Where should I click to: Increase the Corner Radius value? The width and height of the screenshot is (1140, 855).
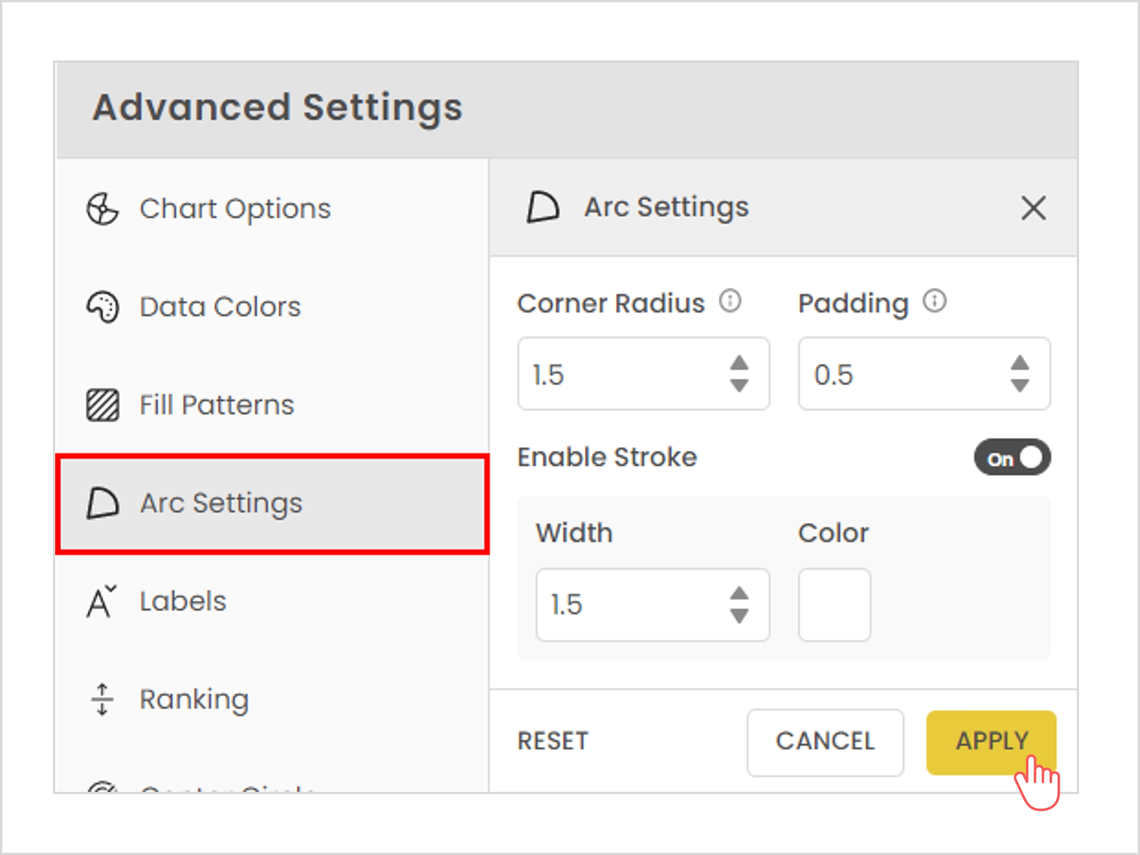[739, 363]
